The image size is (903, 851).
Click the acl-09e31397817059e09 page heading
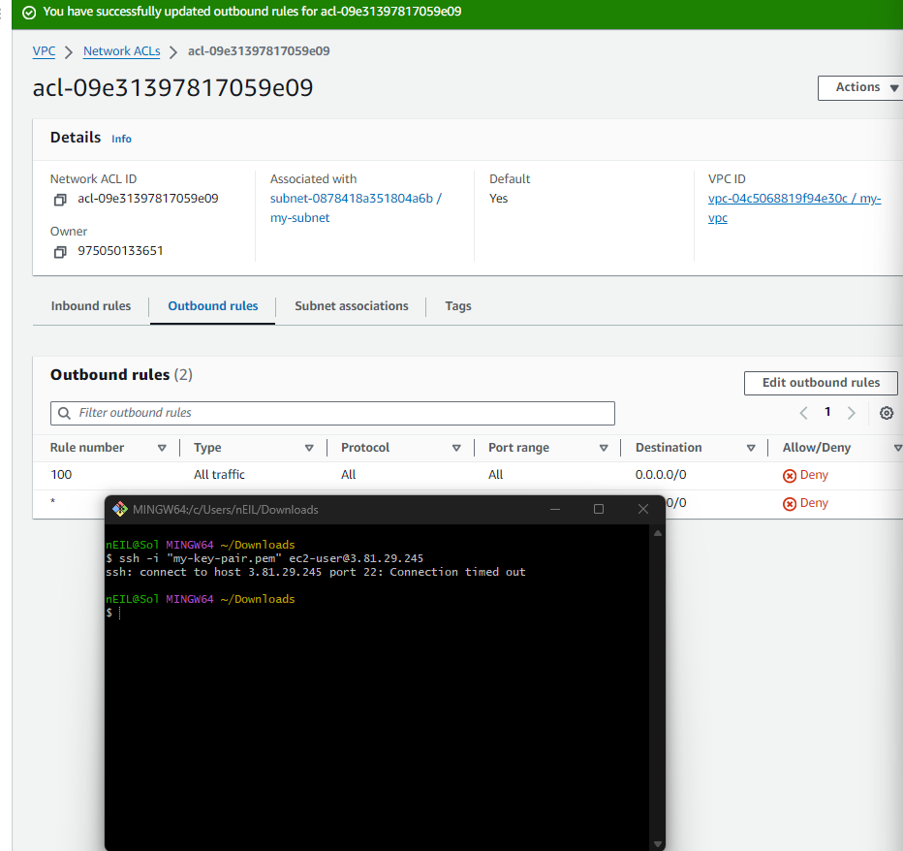172,87
